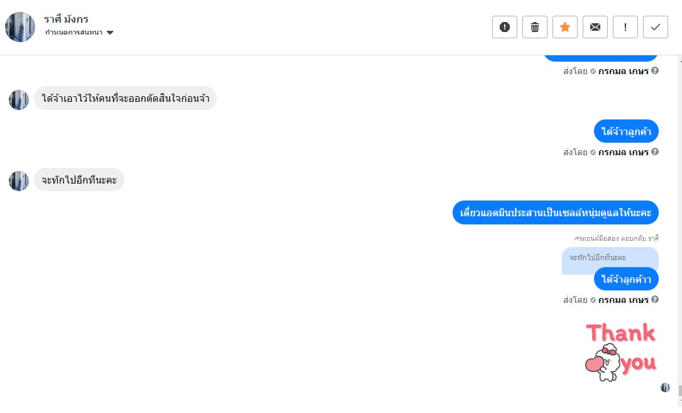
Task: Click the topmost กรกมล เกษร help icon
Action: pyautogui.click(x=655, y=71)
